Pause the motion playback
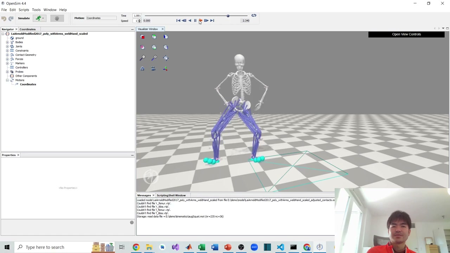The height and width of the screenshot is (253, 450). pyautogui.click(x=195, y=21)
